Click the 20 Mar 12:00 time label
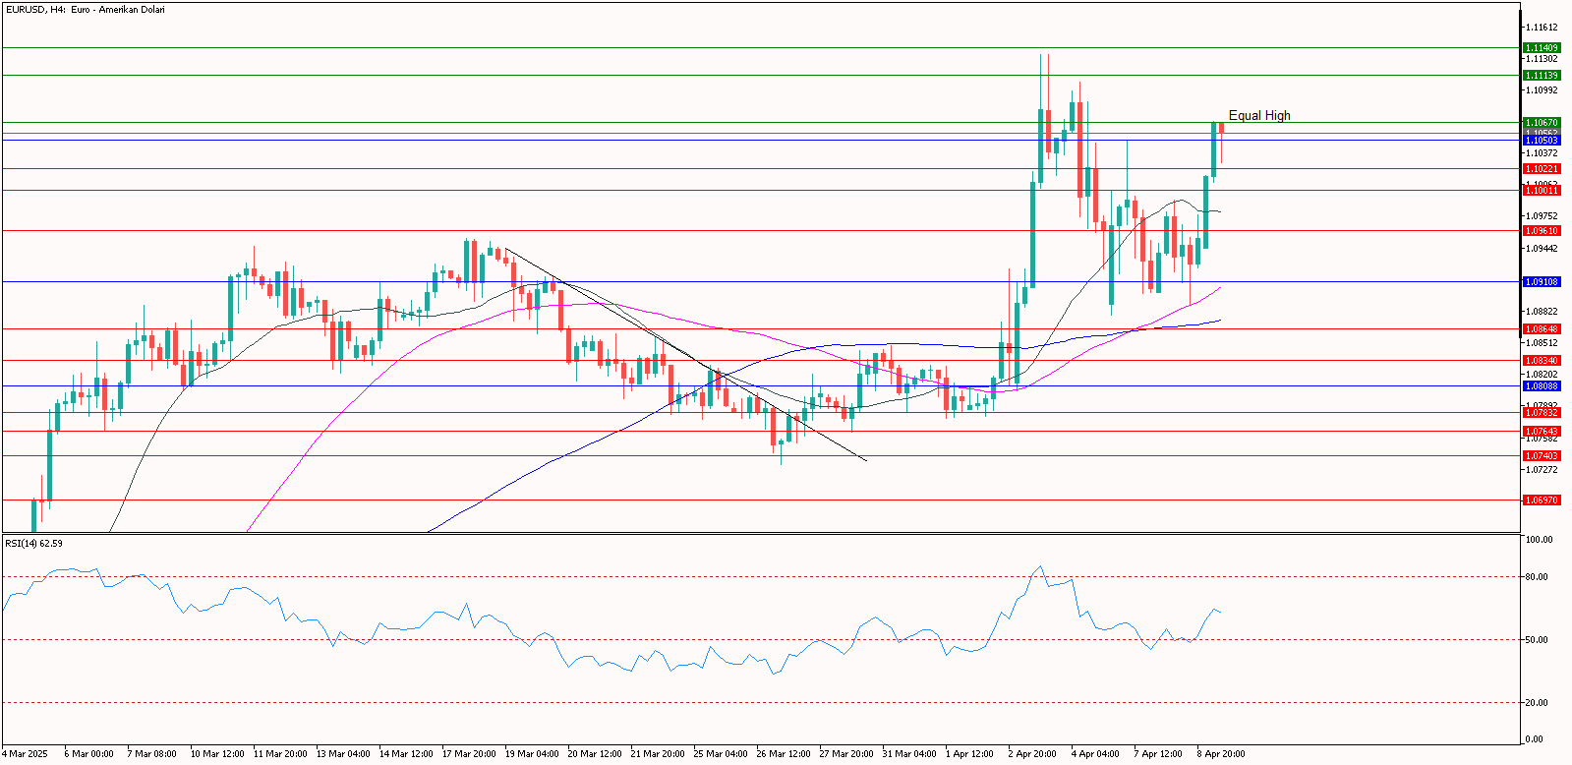1572x765 pixels. (595, 754)
